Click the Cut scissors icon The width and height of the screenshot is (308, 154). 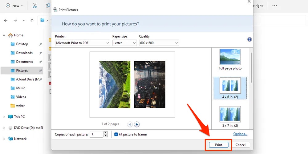point(34,6)
